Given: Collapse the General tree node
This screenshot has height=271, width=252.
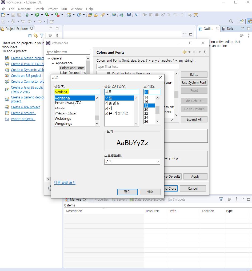Looking at the screenshot, I should click(49, 58).
